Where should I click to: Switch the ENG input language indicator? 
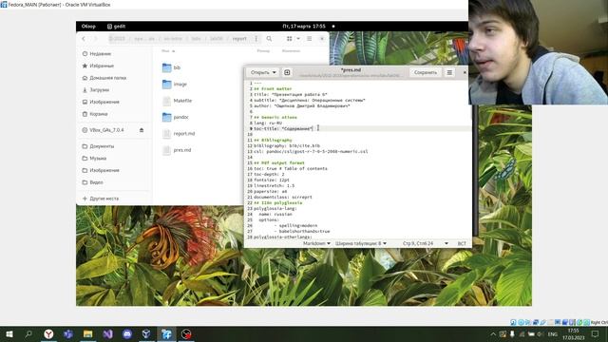click(553, 334)
